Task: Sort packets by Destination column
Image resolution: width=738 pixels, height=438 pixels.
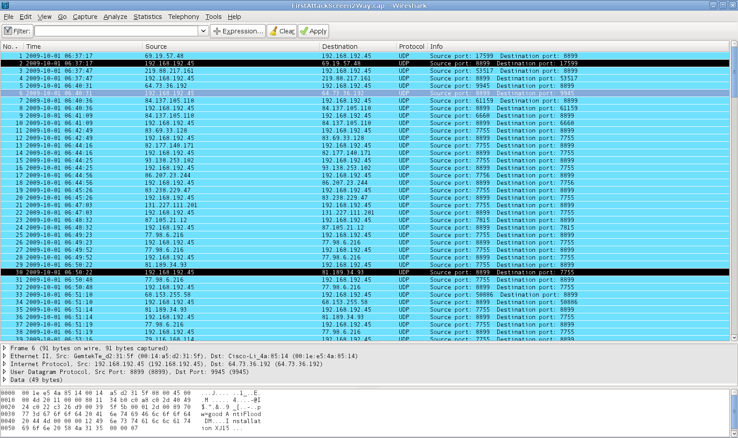Action: 358,47
